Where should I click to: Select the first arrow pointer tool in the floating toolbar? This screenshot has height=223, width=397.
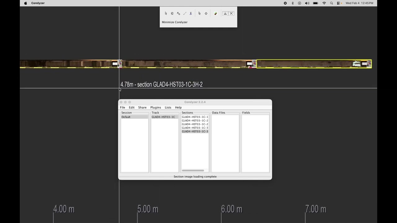(166, 13)
